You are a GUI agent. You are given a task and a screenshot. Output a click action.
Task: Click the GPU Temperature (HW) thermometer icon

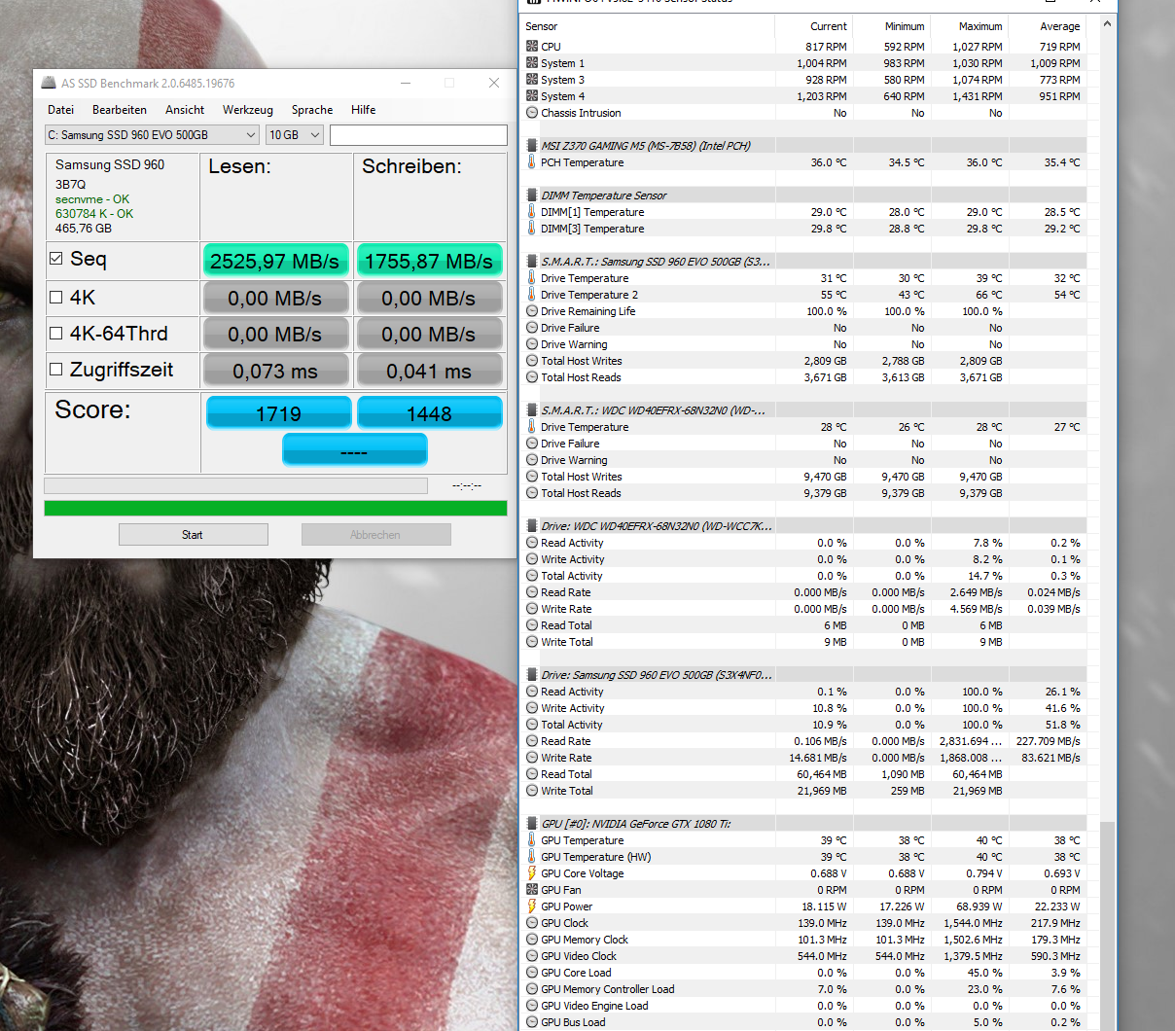(x=532, y=856)
